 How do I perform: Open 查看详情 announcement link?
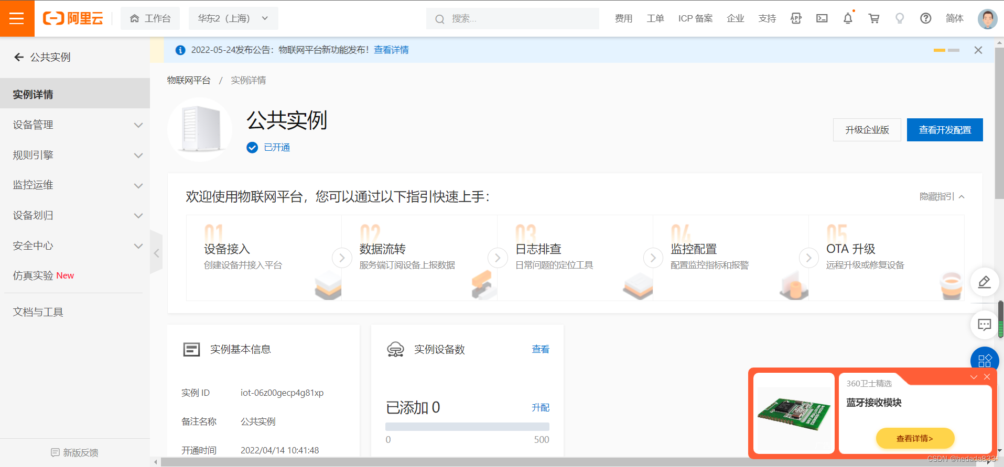(x=391, y=50)
